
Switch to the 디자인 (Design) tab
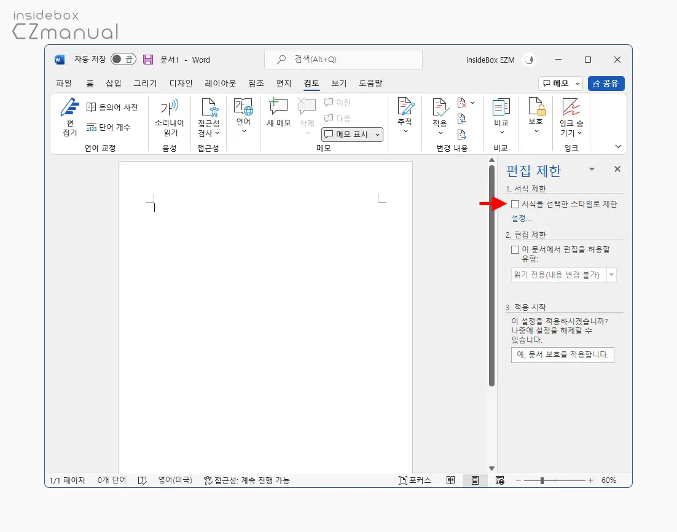(x=181, y=84)
